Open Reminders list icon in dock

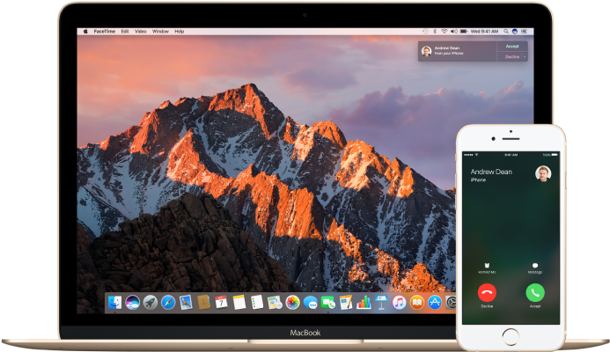coord(257,302)
